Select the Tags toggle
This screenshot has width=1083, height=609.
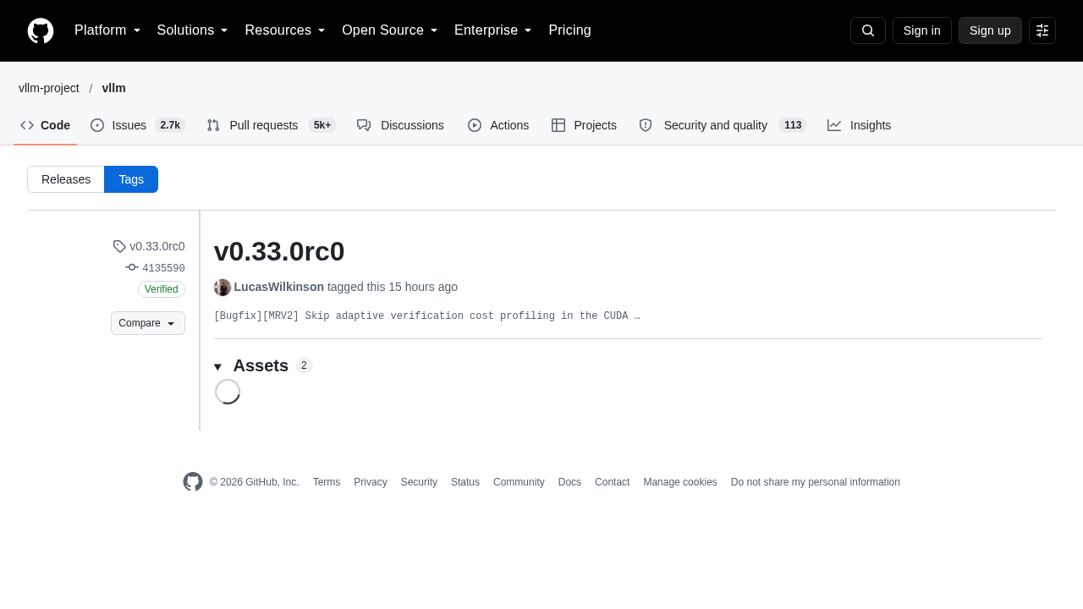coord(131,179)
